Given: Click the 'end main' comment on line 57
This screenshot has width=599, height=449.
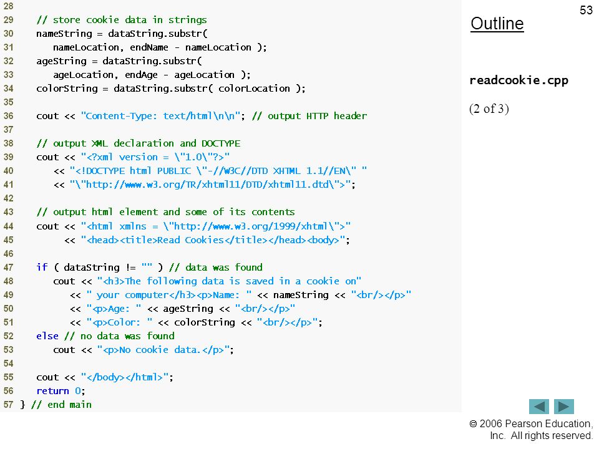Looking at the screenshot, I should click(x=61, y=405).
